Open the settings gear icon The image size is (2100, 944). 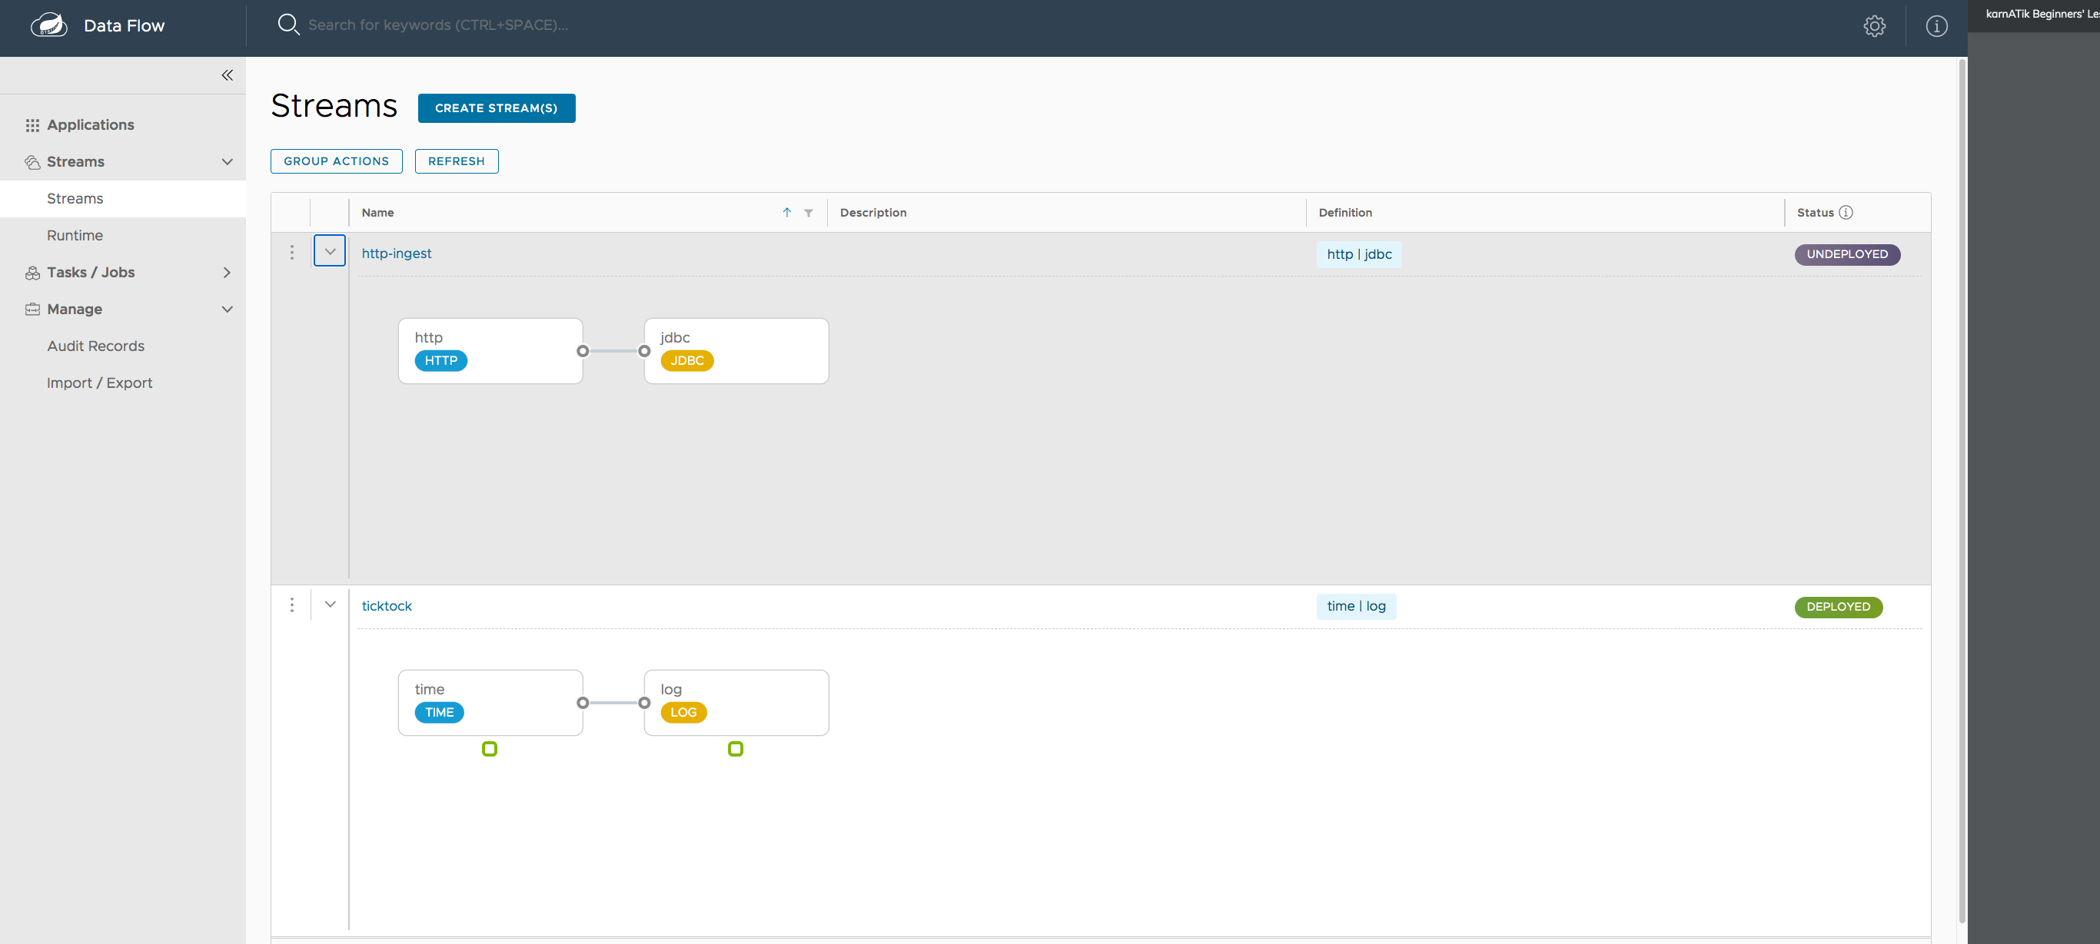click(1873, 26)
